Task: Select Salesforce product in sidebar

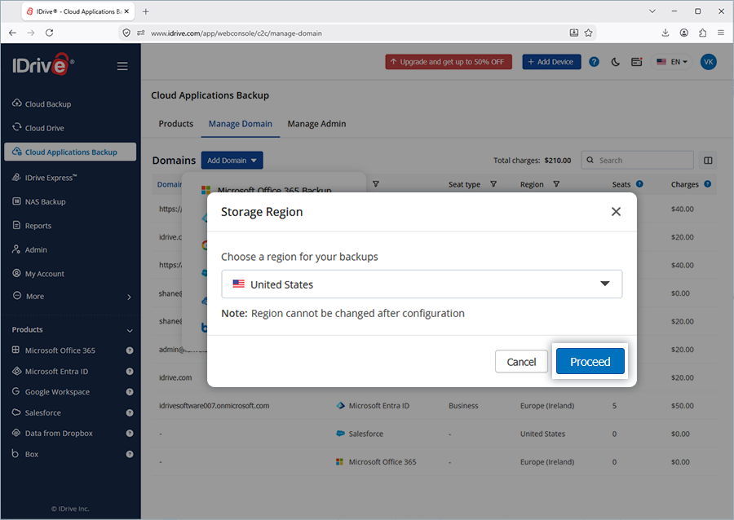Action: pyautogui.click(x=42, y=412)
